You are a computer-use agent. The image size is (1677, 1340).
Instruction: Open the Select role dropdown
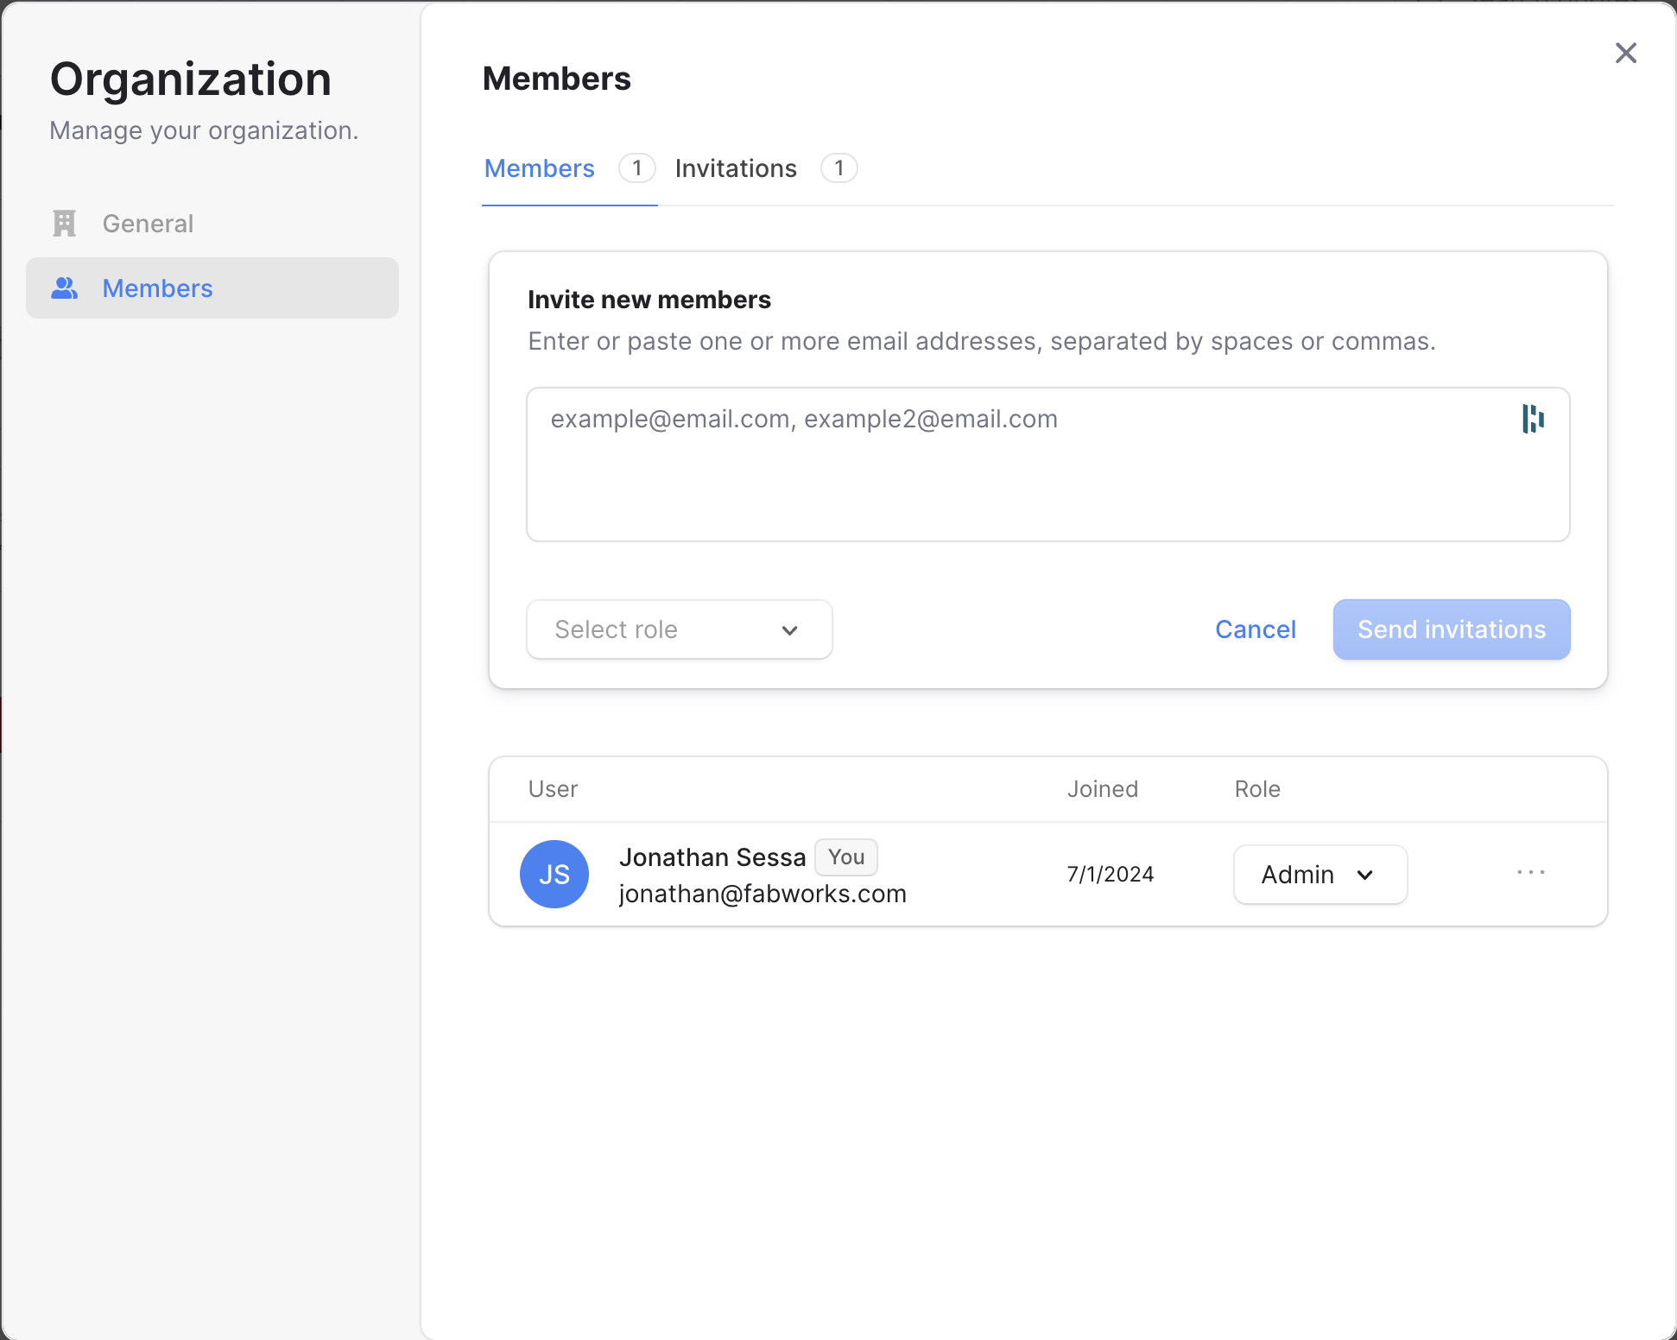click(x=679, y=629)
